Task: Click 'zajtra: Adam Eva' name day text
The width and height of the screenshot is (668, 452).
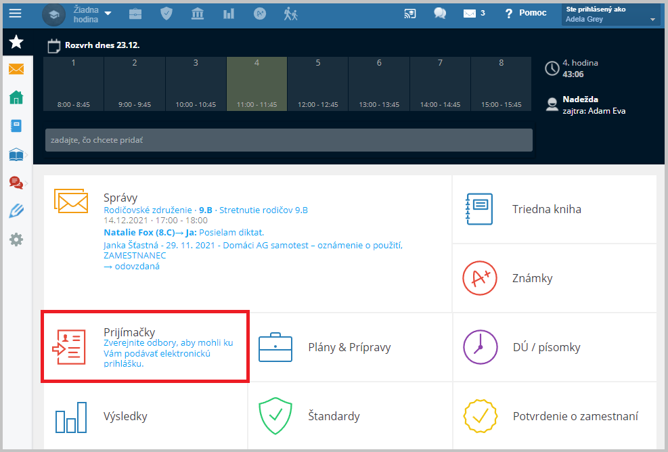Action: (594, 111)
